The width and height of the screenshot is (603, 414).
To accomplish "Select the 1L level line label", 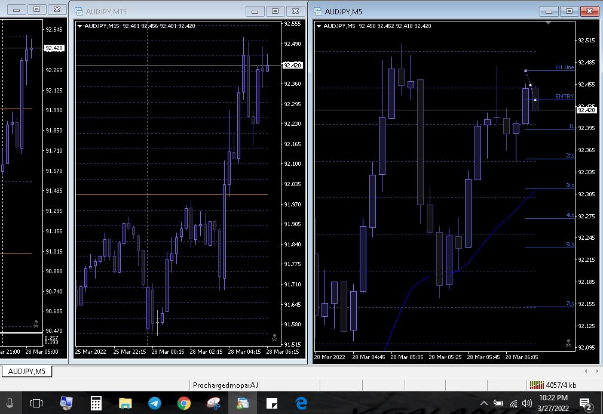I will point(571,126).
